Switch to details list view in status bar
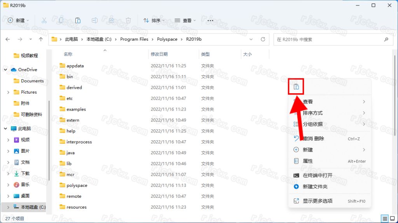Screen dimensions: 398x223 pos(384,219)
